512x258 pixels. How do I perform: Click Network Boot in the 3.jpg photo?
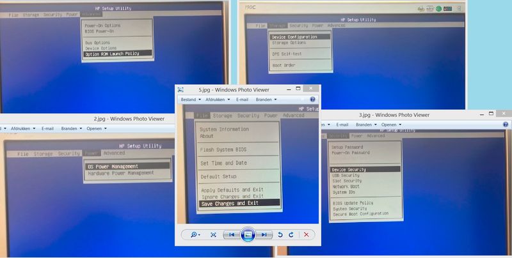pyautogui.click(x=346, y=186)
